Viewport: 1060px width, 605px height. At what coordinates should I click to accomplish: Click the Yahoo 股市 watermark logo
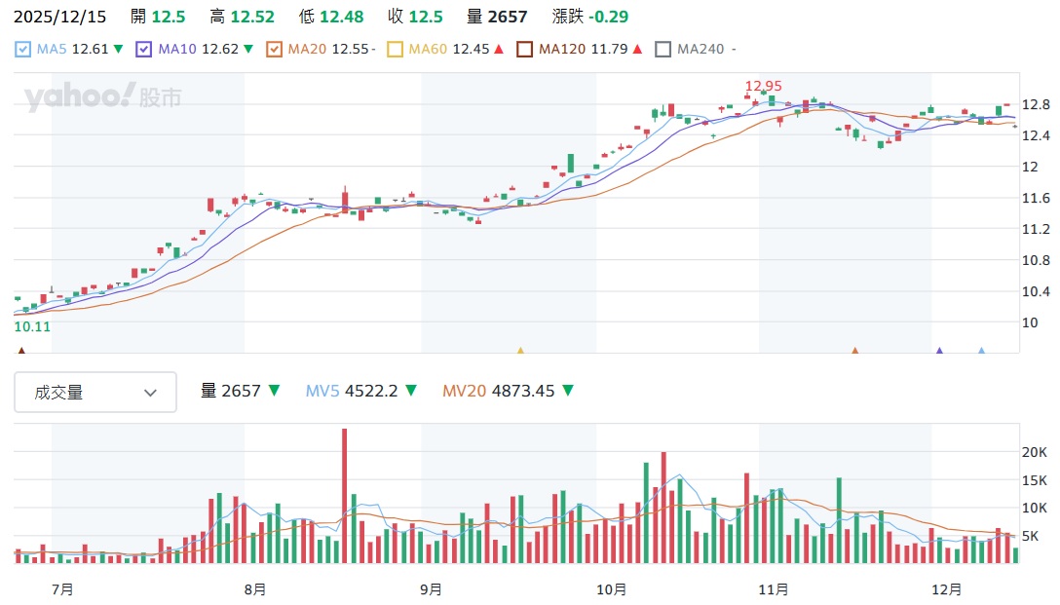103,96
